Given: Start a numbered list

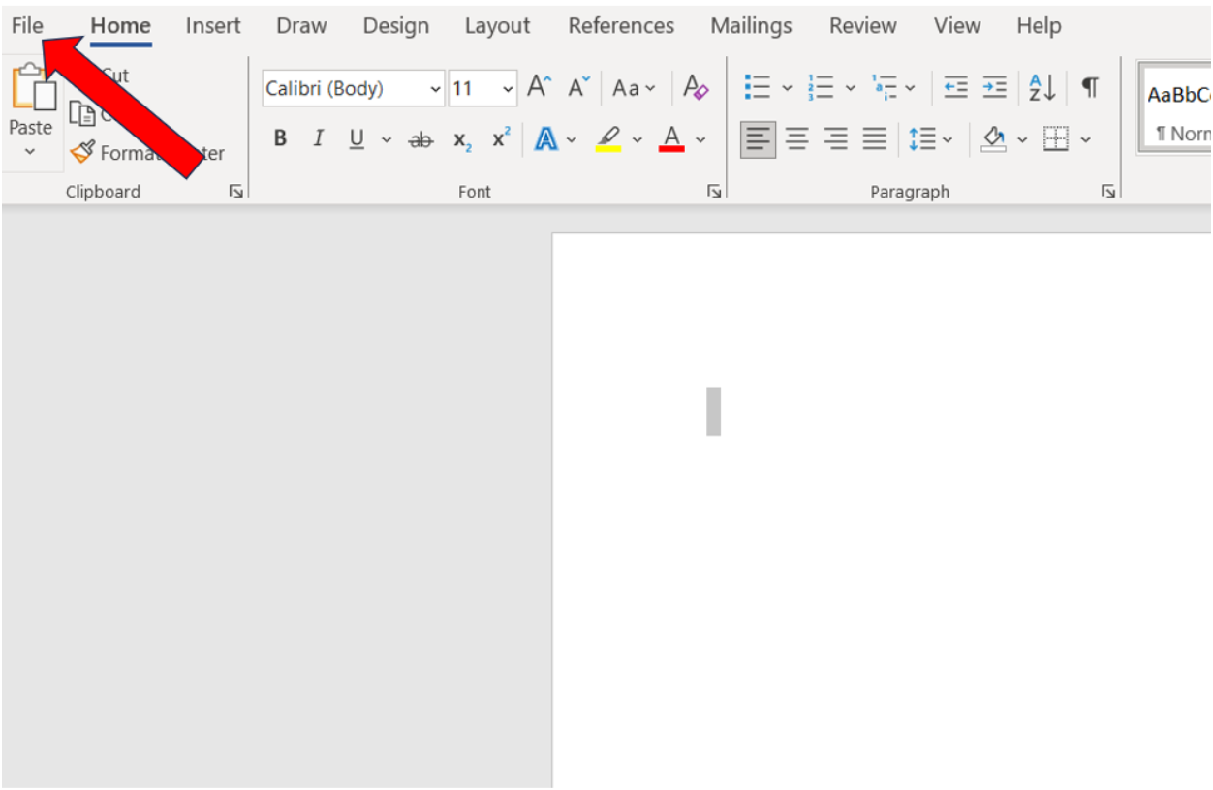Looking at the screenshot, I should point(821,88).
